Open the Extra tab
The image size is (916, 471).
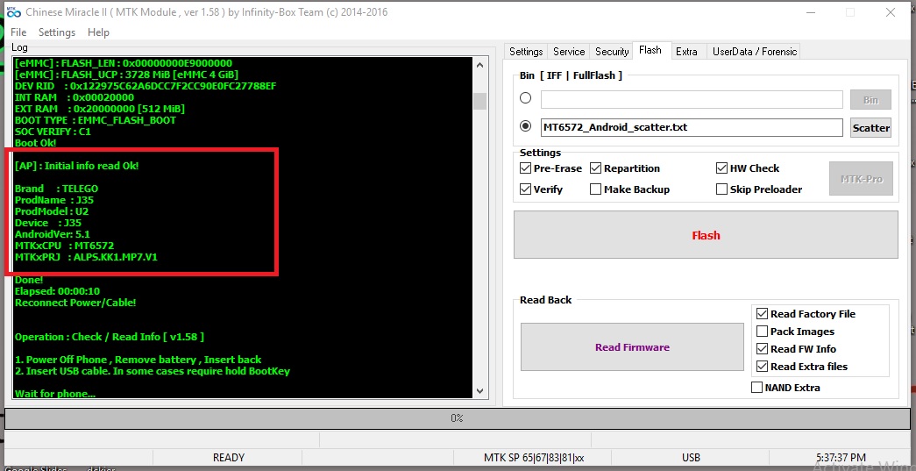pyautogui.click(x=686, y=52)
